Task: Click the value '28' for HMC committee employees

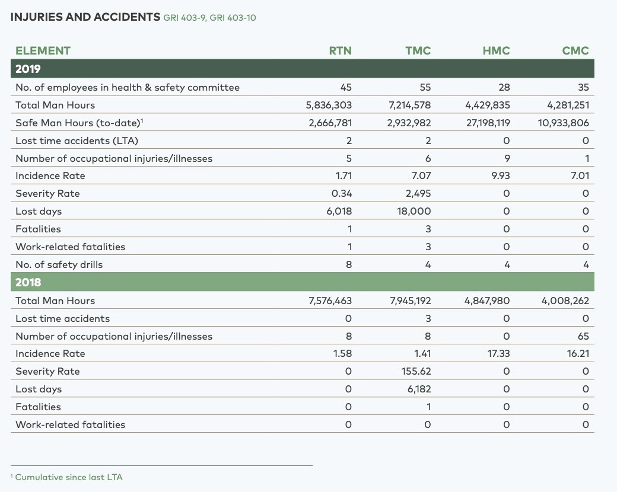Action: [504, 87]
